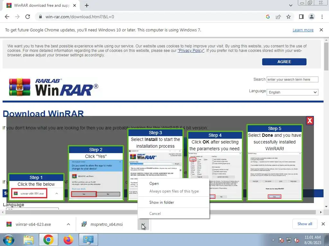Click the Download WinRAR heading
This screenshot has width=329, height=246.
[43, 114]
